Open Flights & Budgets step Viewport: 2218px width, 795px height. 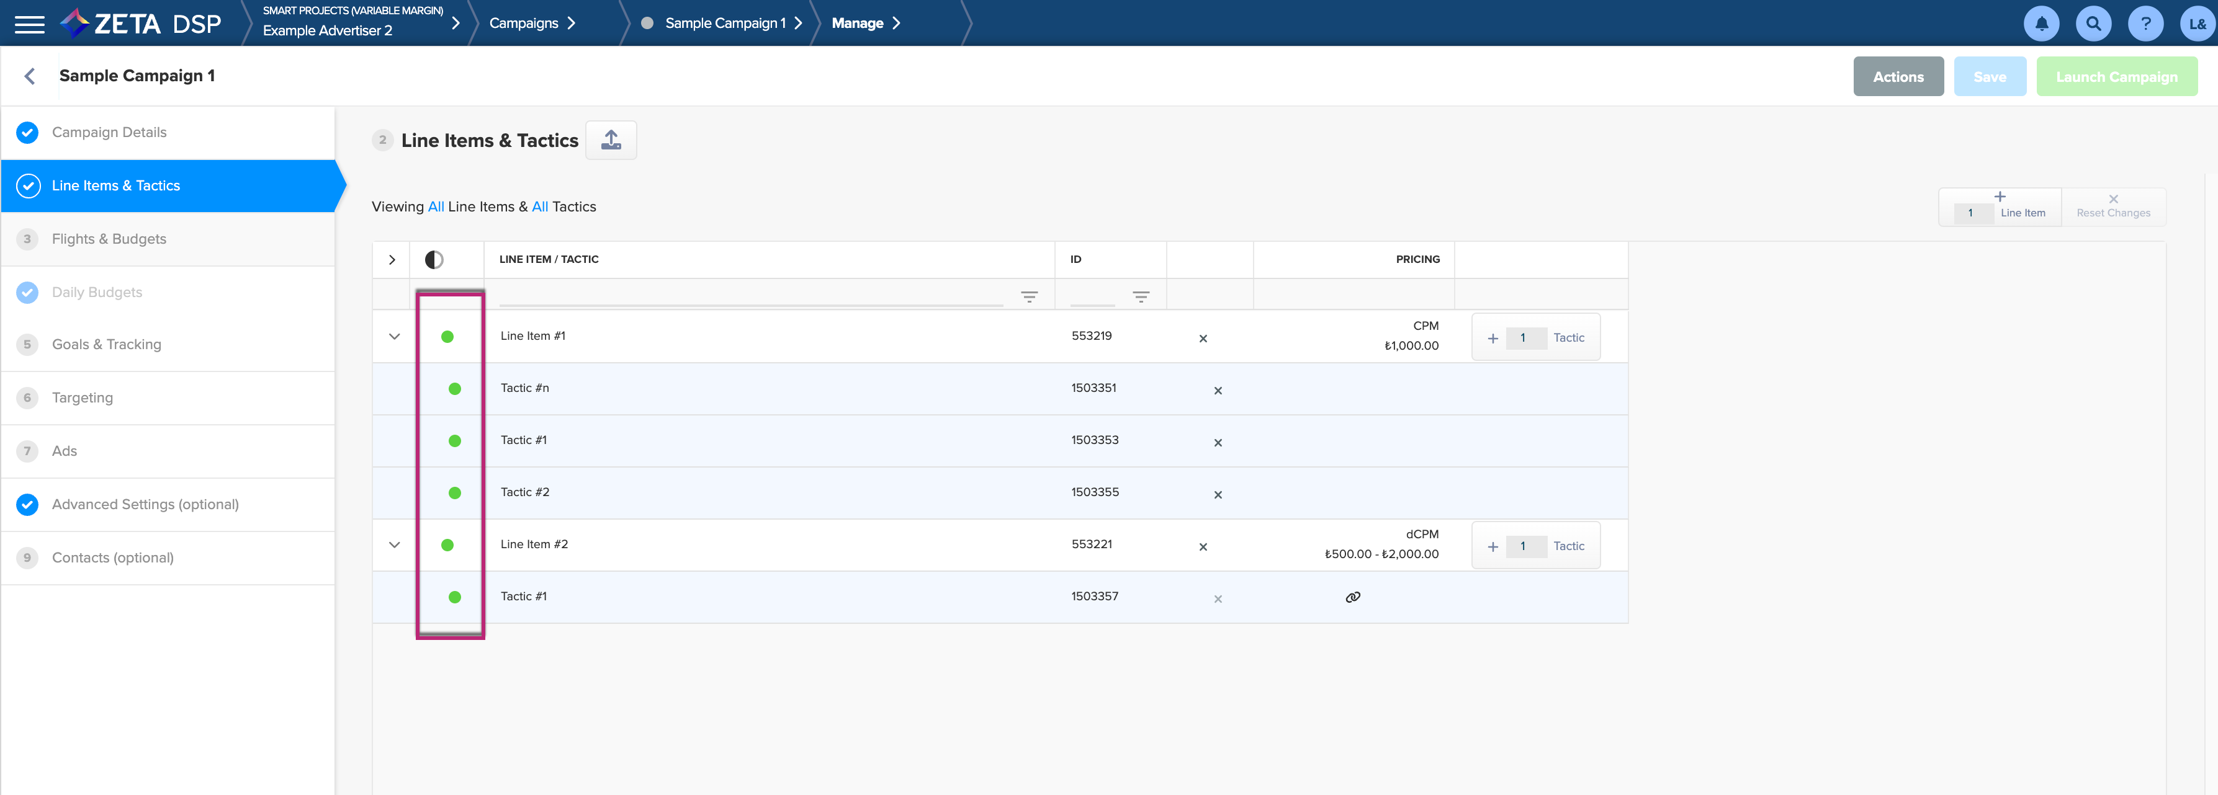coord(109,239)
